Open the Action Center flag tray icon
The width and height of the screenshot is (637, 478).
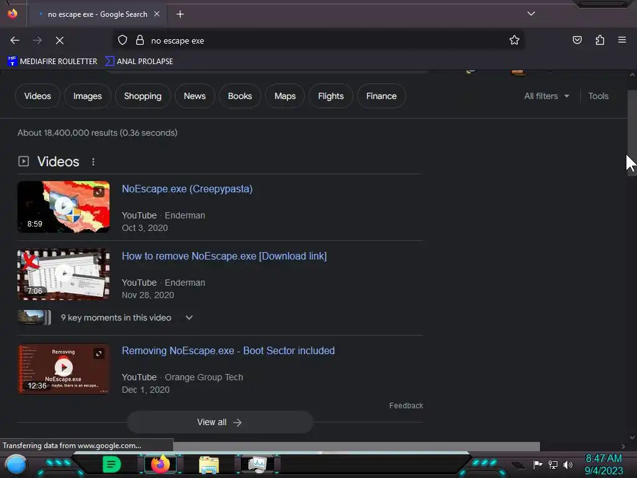[537, 464]
